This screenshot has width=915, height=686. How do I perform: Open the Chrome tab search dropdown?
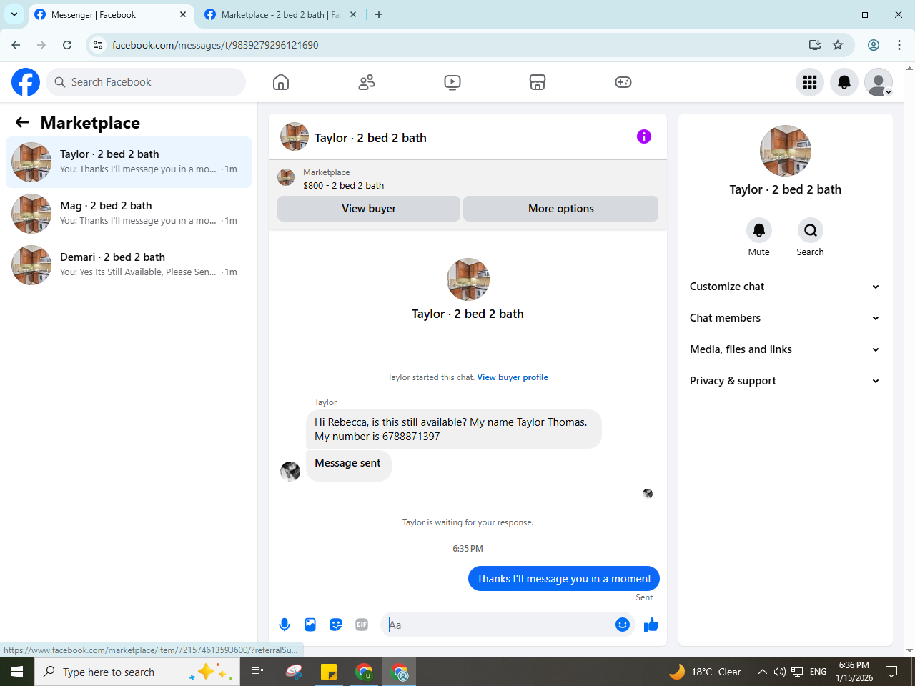14,14
